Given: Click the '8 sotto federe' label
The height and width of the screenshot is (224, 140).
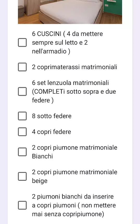Looking at the screenshot, I should (52, 116).
